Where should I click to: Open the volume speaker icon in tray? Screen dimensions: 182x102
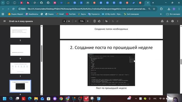(164, 99)
